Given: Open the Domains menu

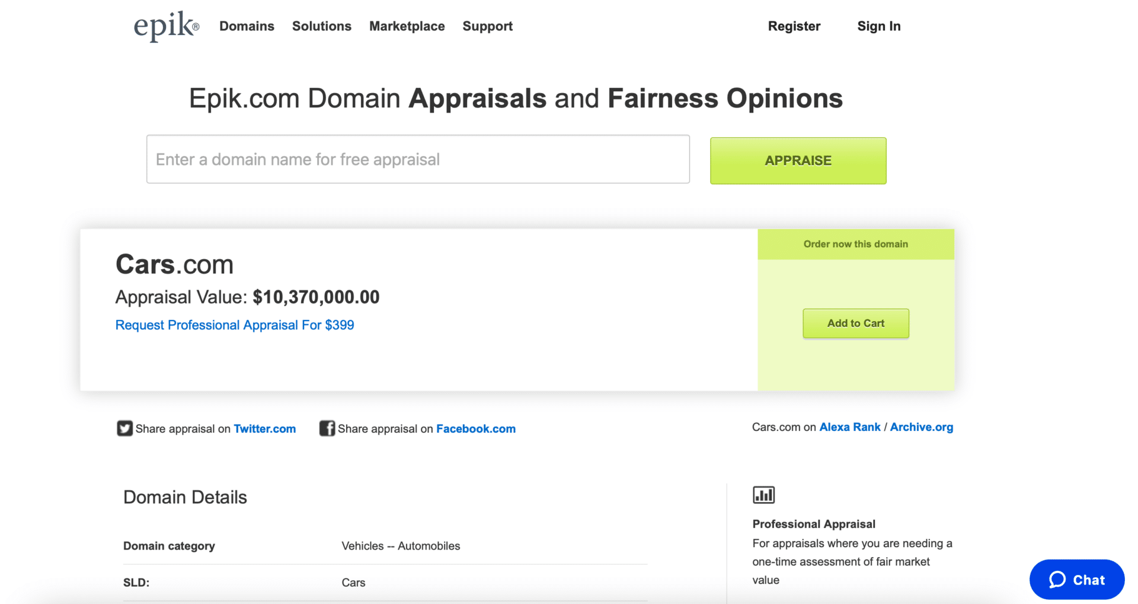Looking at the screenshot, I should tap(247, 26).
